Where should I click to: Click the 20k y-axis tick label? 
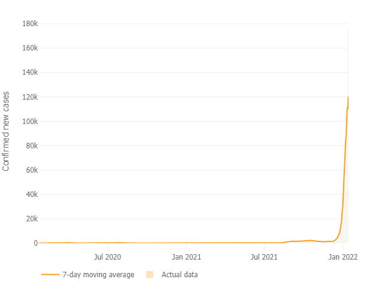click(x=31, y=218)
